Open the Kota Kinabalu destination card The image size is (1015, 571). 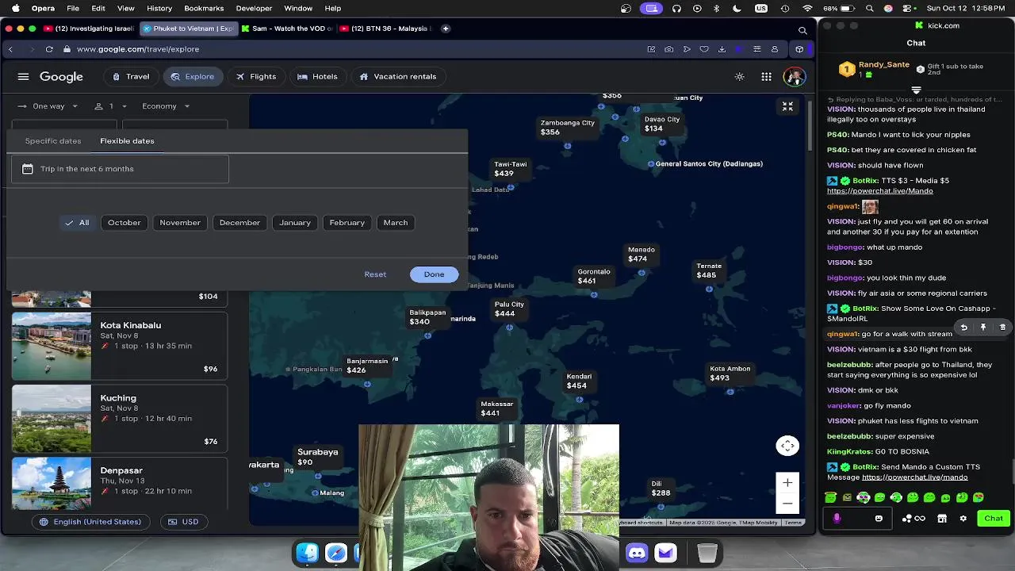[120, 346]
